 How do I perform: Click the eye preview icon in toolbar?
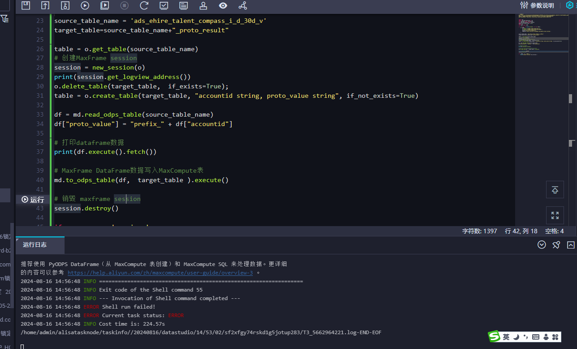pos(223,5)
